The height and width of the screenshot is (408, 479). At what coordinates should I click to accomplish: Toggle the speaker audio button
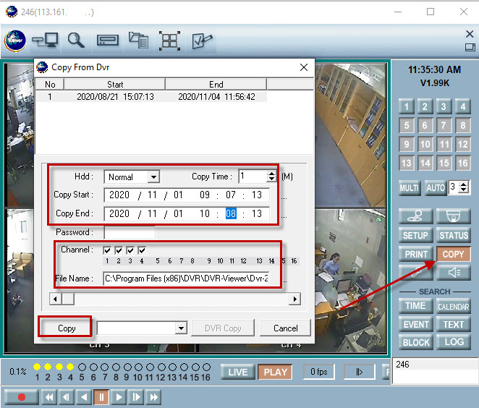pos(454,273)
